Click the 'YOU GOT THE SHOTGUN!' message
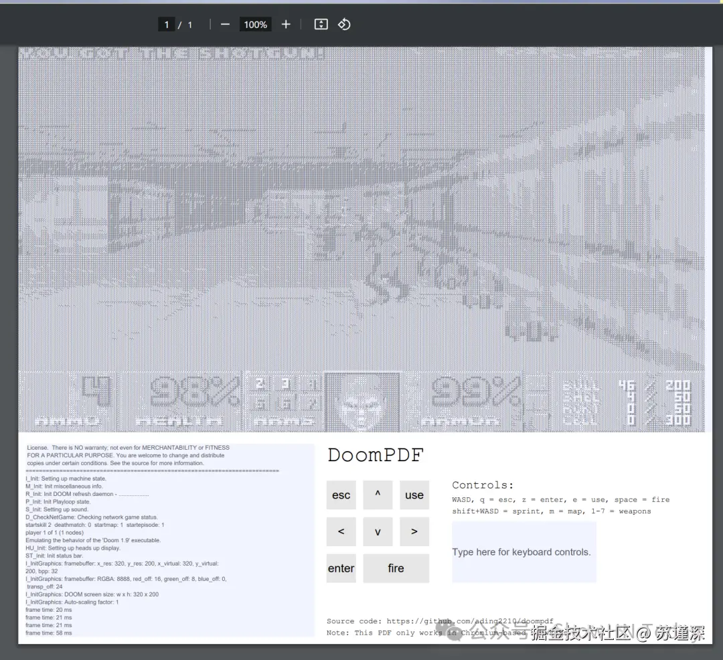 pyautogui.click(x=171, y=54)
